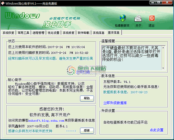The width and height of the screenshot is (174, 140).
Task: Click the 数据库版本信息: 2007-09-23 text
Action: (x=125, y=92)
